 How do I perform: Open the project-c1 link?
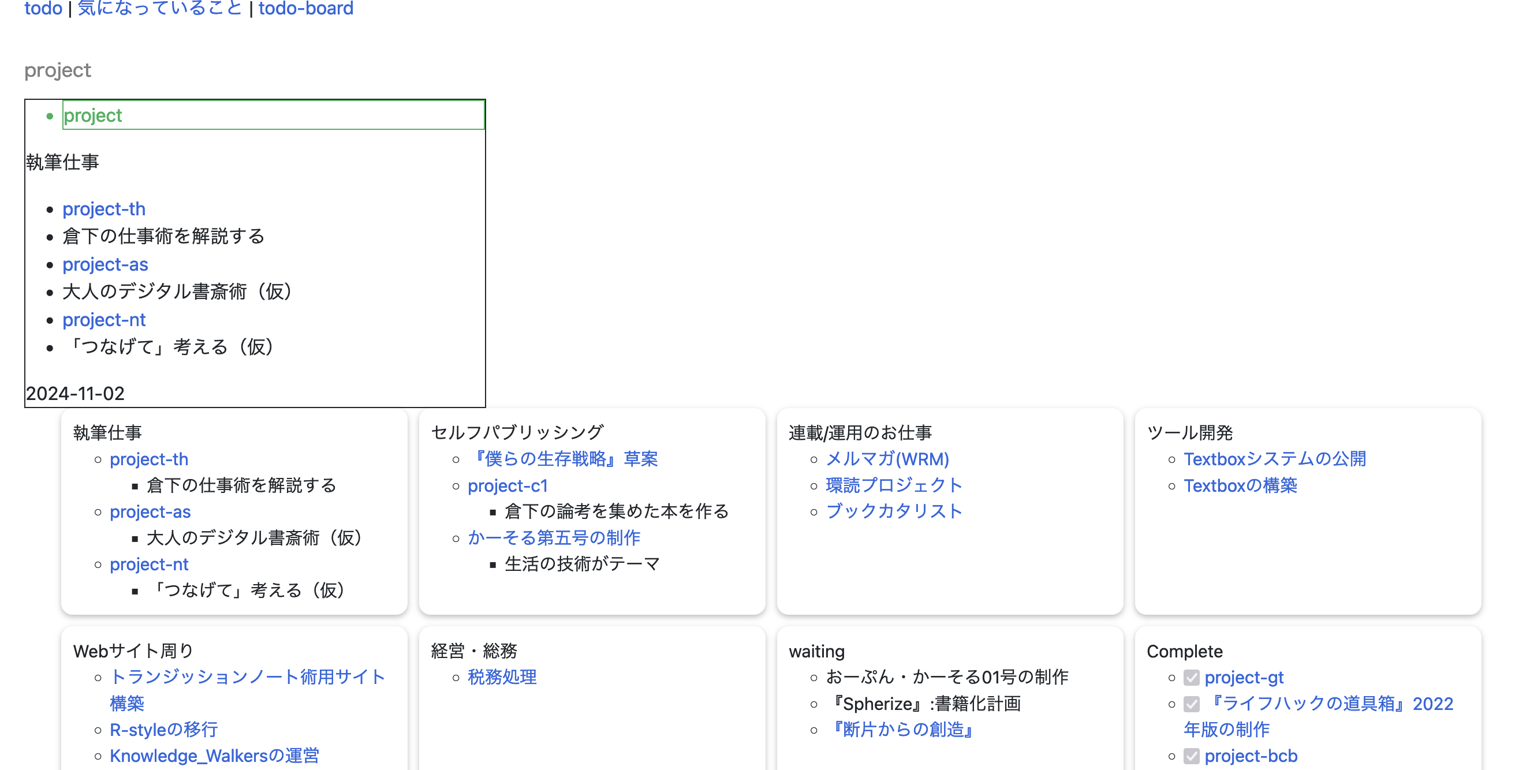pyautogui.click(x=507, y=485)
